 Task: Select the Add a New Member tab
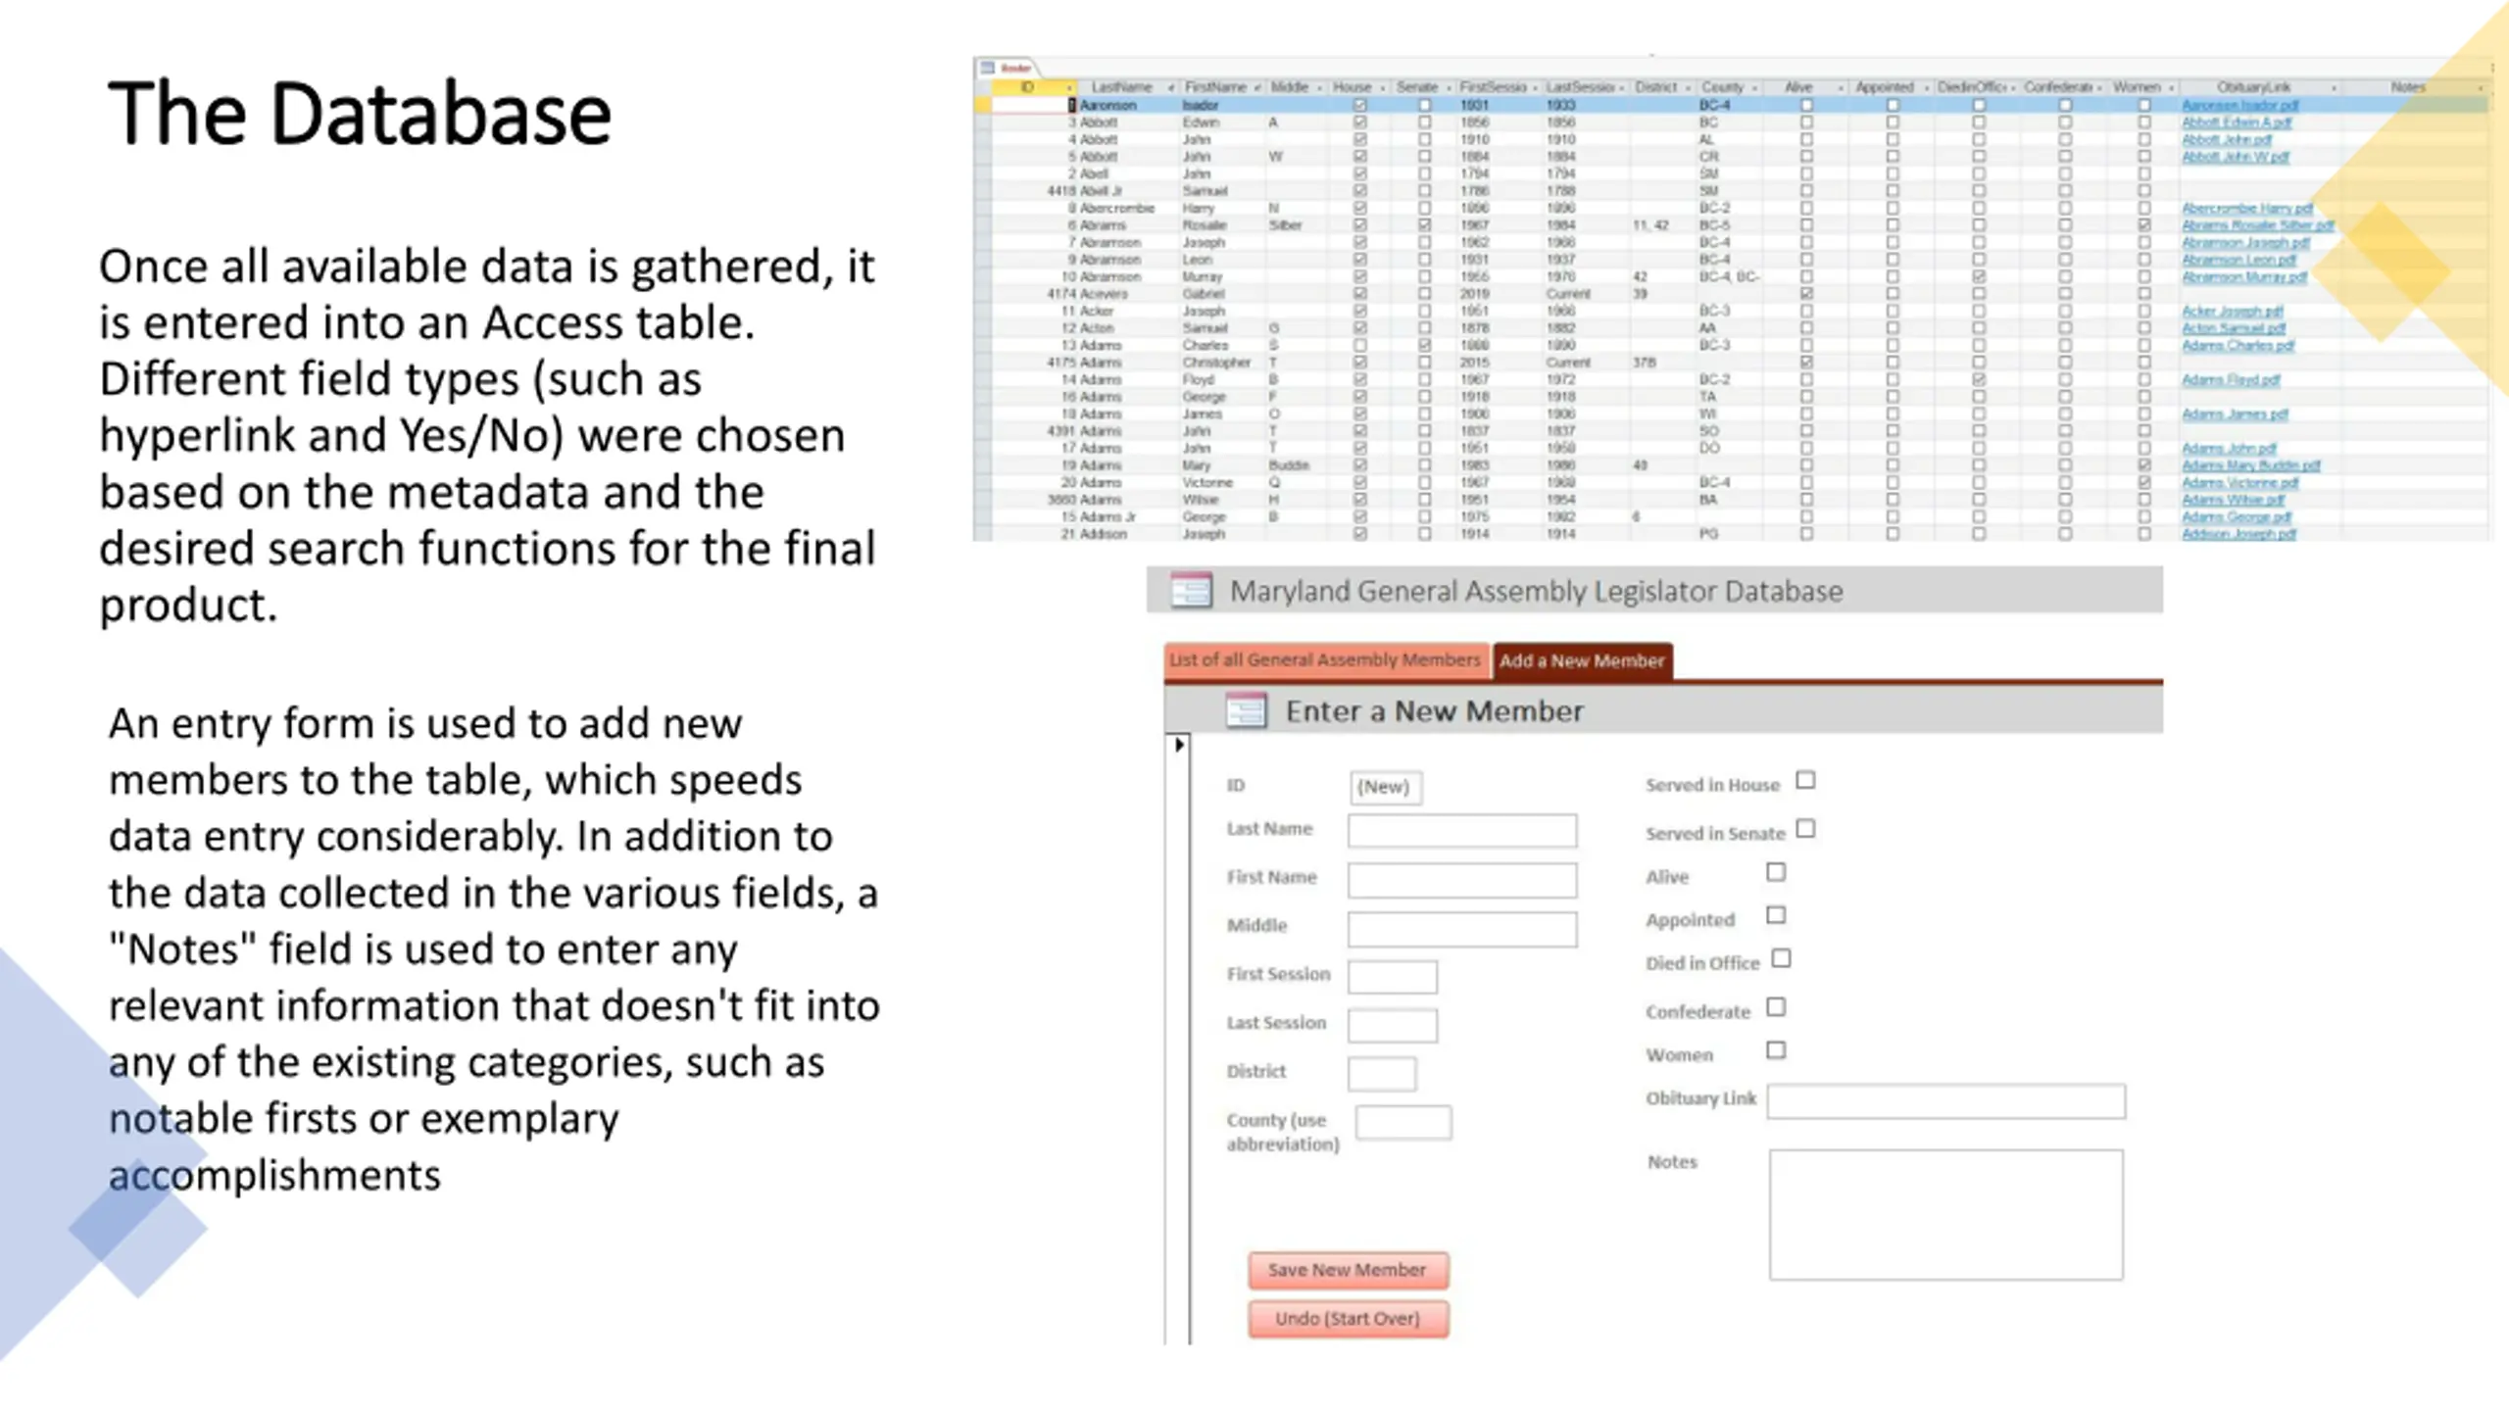point(1581,661)
